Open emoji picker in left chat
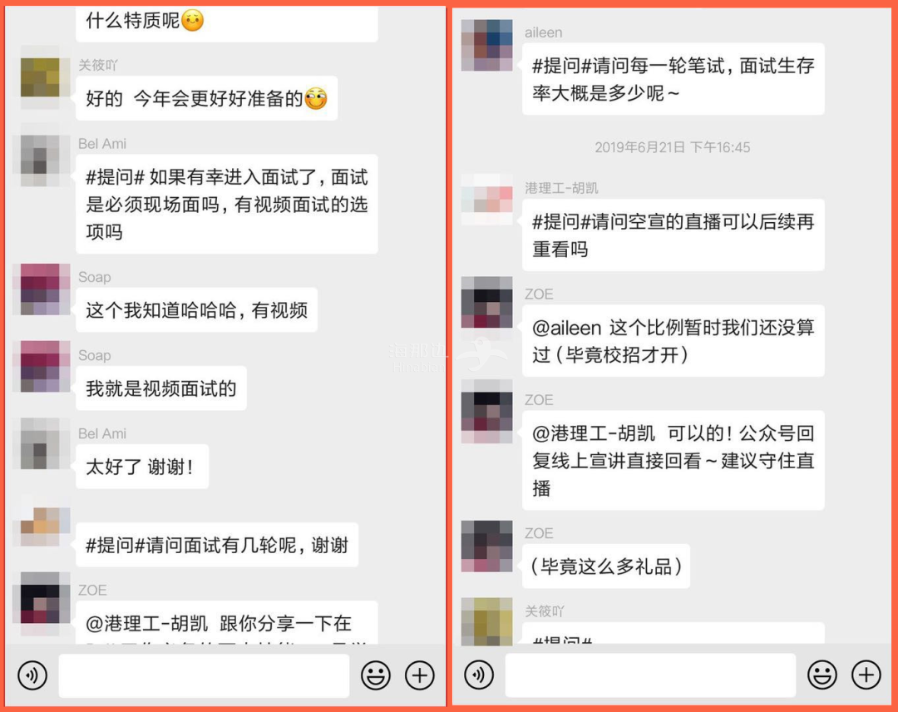This screenshot has height=712, width=898. coord(376,675)
